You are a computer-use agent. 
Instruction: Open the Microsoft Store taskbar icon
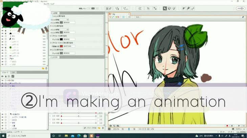(85, 136)
